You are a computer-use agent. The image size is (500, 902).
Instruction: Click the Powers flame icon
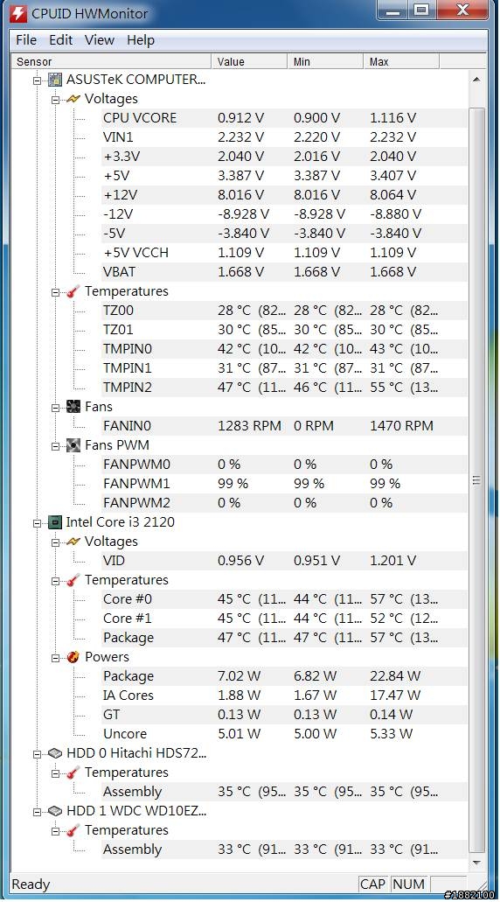point(73,657)
